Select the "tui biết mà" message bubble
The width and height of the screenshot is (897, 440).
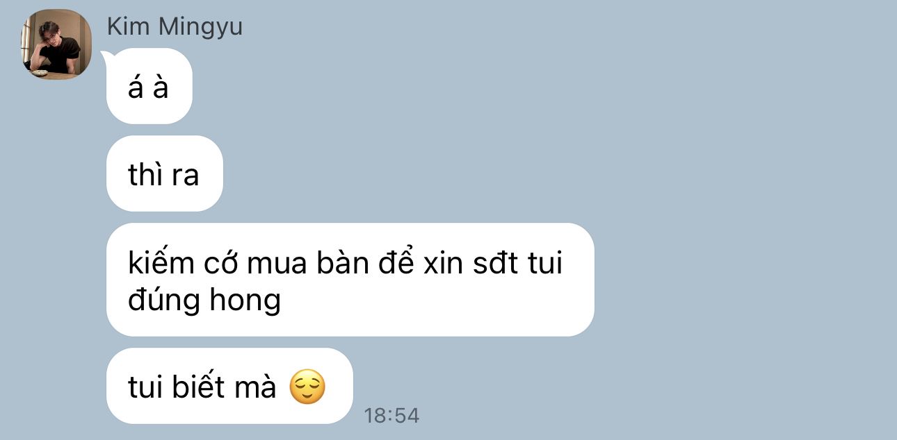pos(229,386)
